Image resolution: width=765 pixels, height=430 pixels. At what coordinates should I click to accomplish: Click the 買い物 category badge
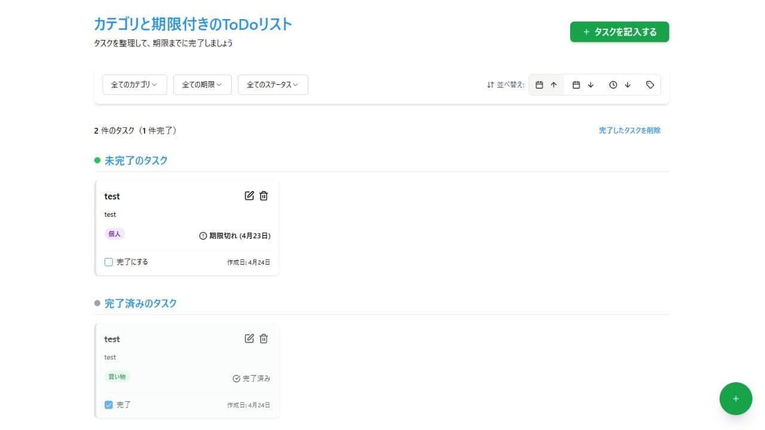[x=117, y=377]
